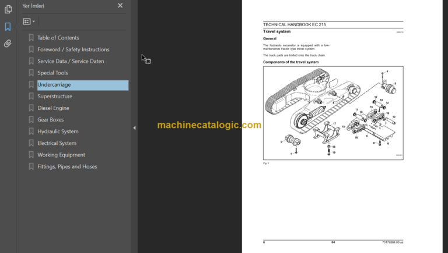Click bookmark icon beside Diesel Engine
The height and width of the screenshot is (253, 448).
pos(31,108)
